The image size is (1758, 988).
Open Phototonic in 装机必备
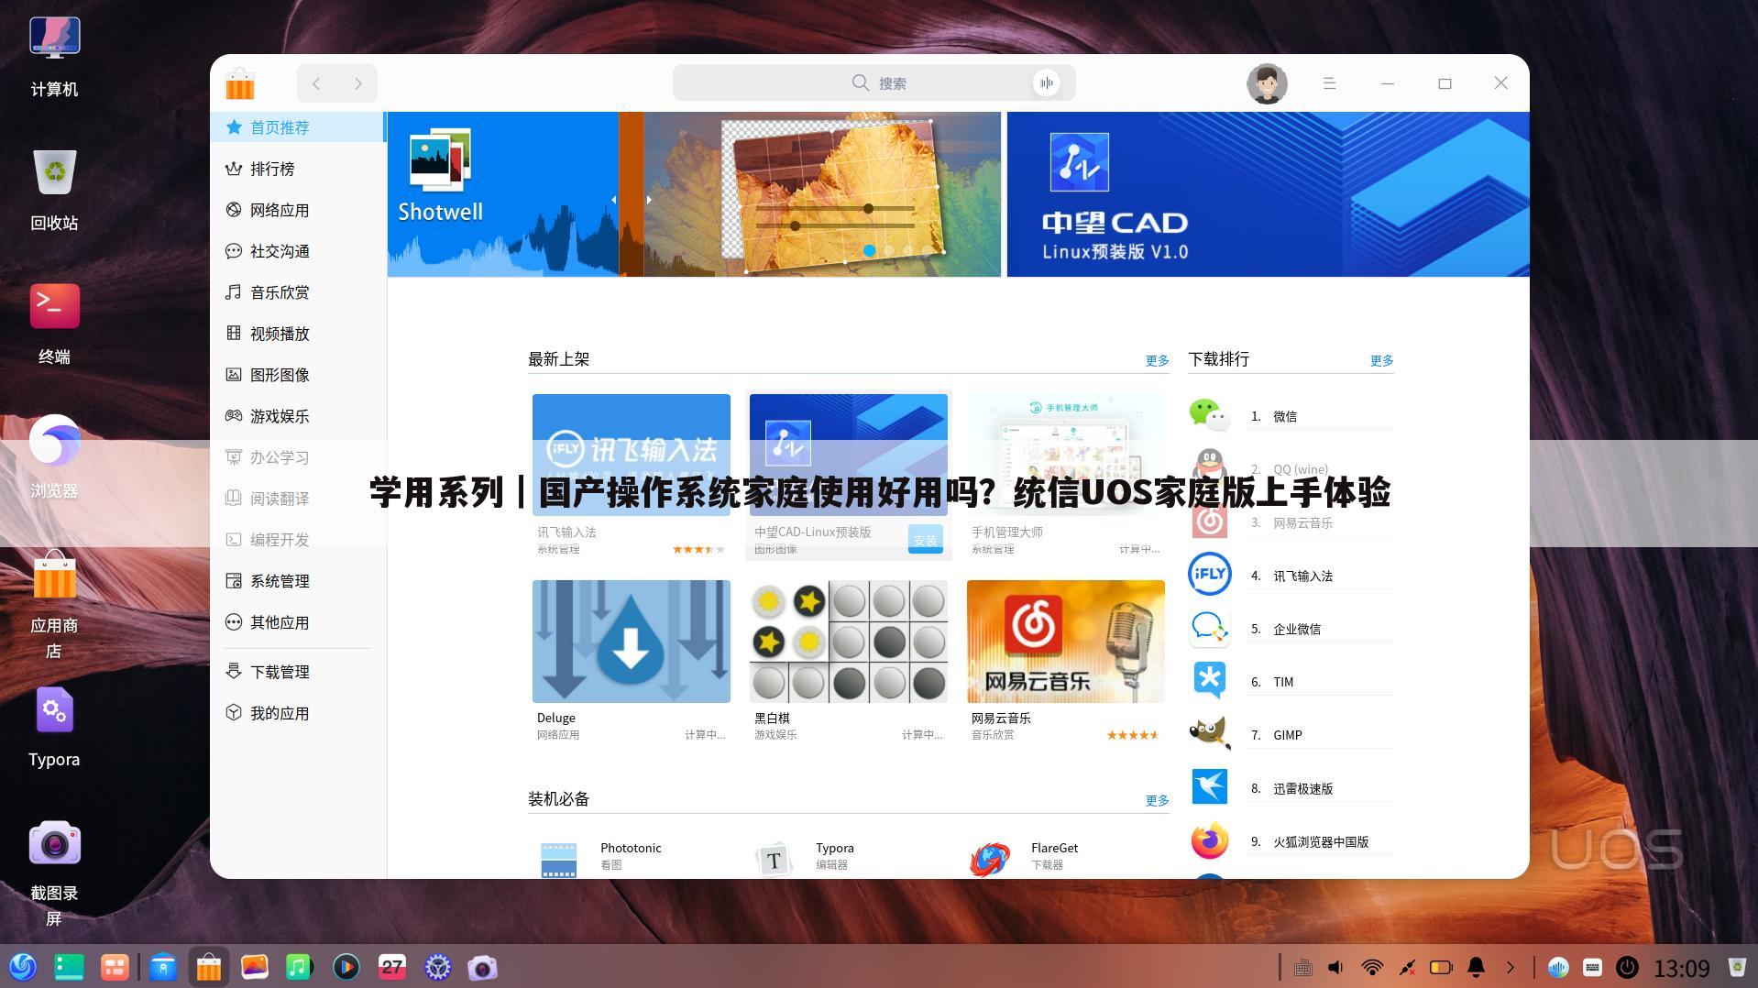632,857
